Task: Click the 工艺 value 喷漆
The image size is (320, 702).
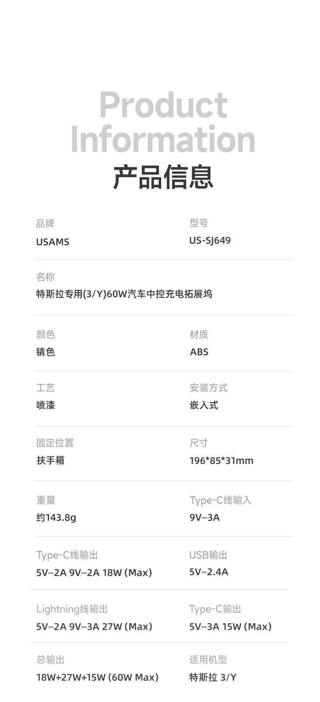Action: [45, 405]
